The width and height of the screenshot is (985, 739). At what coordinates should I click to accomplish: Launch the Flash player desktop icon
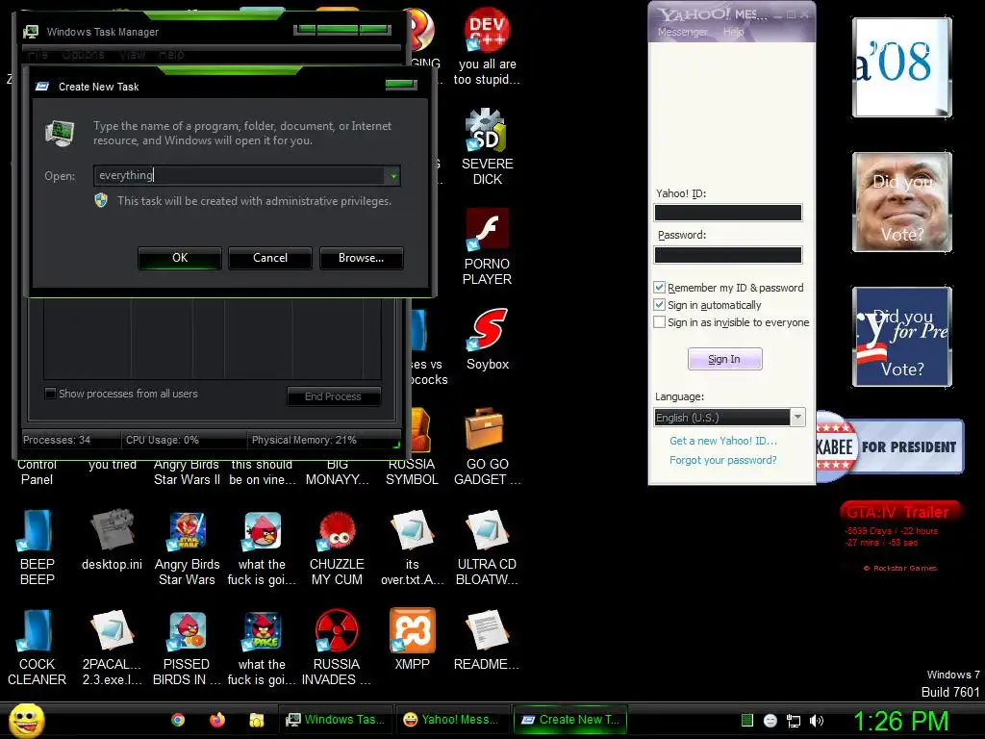tap(487, 230)
